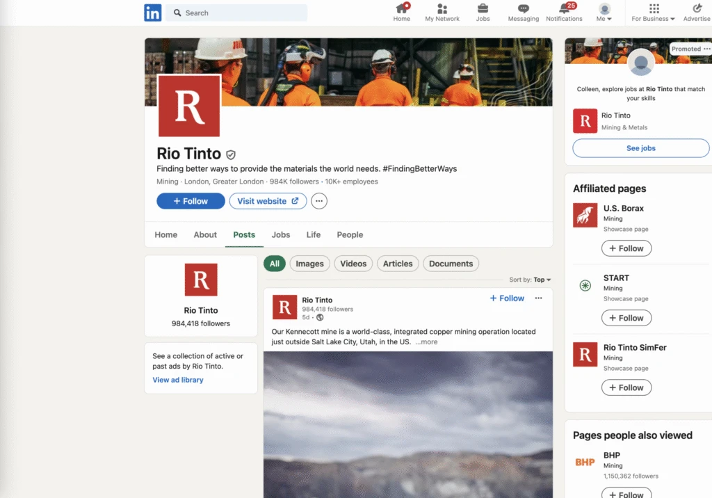
Task: Open the Sort by Top dropdown
Action: coord(530,280)
